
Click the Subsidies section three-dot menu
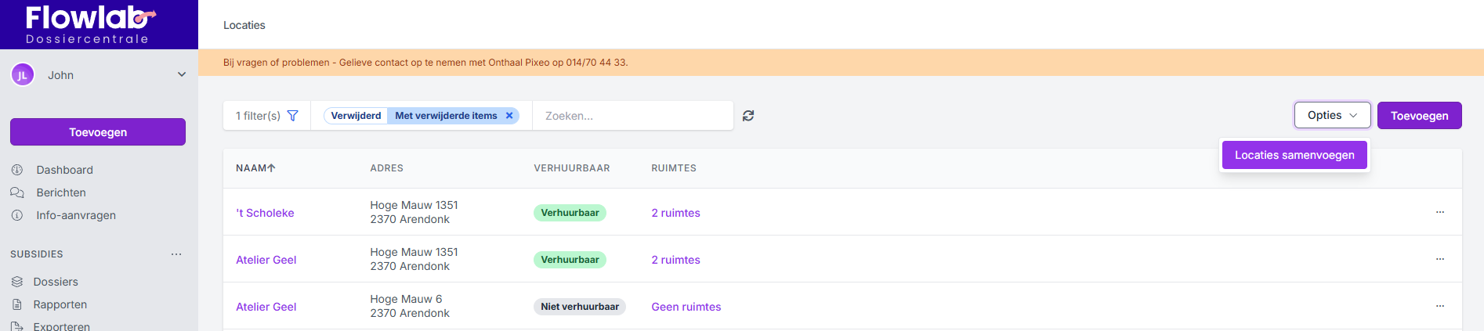tap(176, 254)
